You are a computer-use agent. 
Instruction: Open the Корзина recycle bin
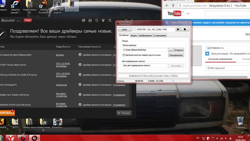pos(240,123)
